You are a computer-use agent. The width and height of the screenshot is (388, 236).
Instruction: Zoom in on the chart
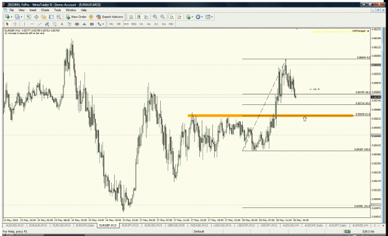[x=155, y=17]
